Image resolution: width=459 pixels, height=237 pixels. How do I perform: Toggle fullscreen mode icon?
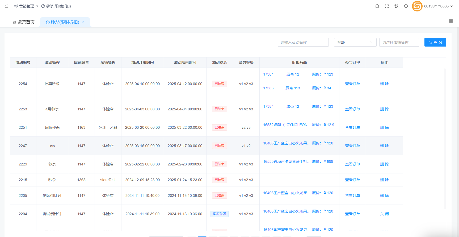coord(387,6)
